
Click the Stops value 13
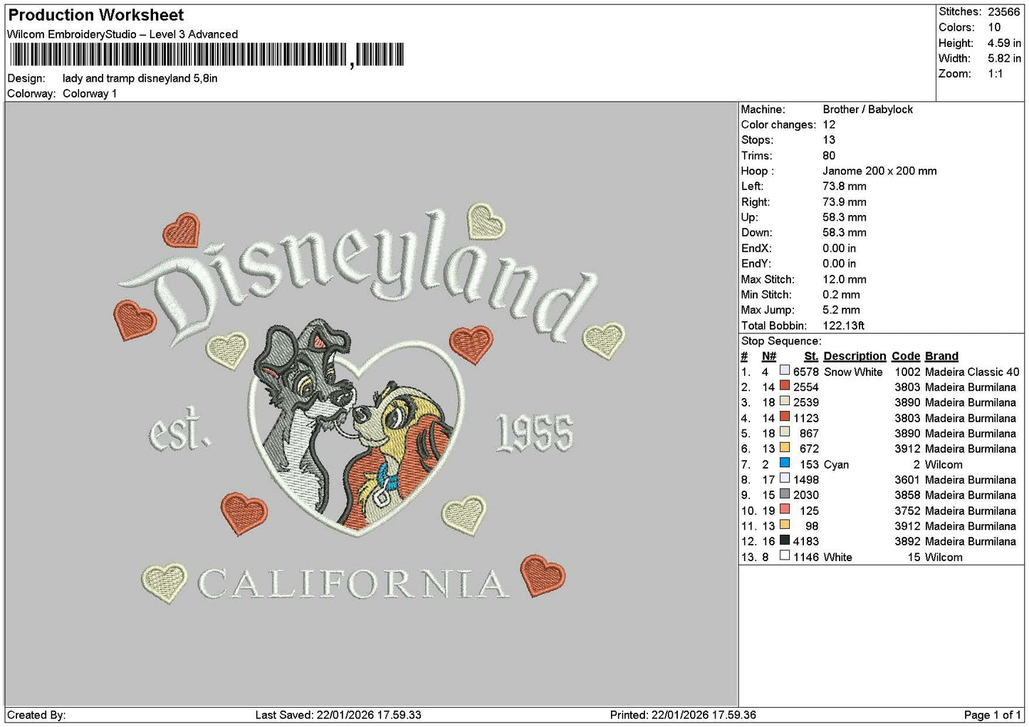(829, 140)
